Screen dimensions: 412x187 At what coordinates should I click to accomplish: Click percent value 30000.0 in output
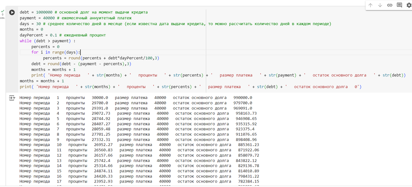tap(100, 98)
